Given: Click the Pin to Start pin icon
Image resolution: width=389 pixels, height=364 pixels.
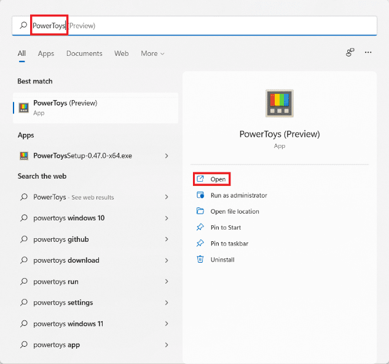Looking at the screenshot, I should 200,227.
